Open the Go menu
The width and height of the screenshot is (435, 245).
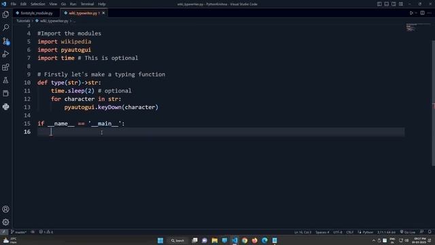click(63, 4)
